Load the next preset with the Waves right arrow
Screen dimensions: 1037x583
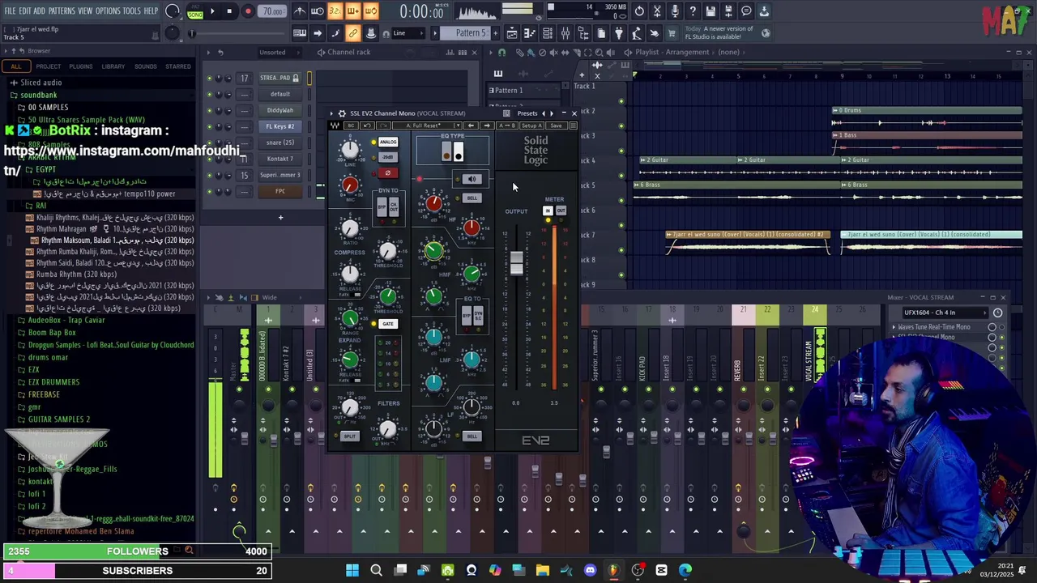pyautogui.click(x=486, y=126)
